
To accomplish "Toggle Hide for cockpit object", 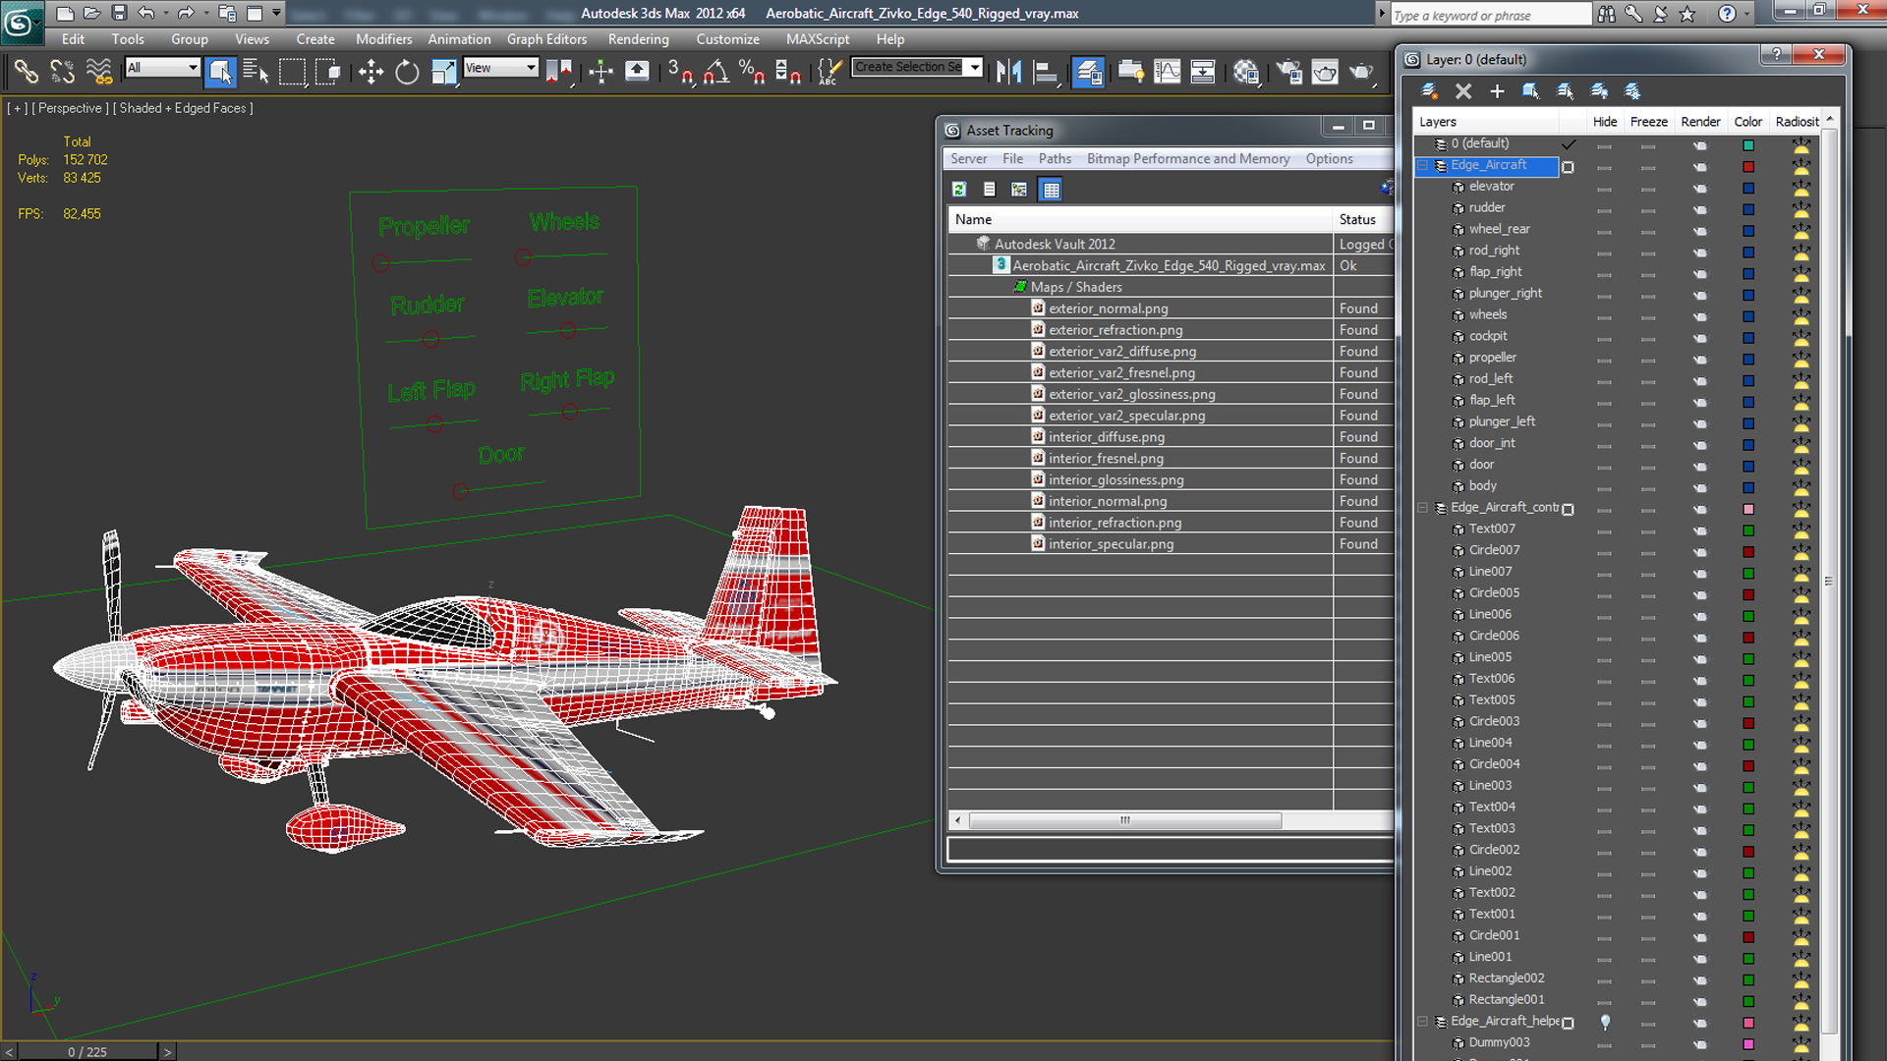I will (1604, 338).
